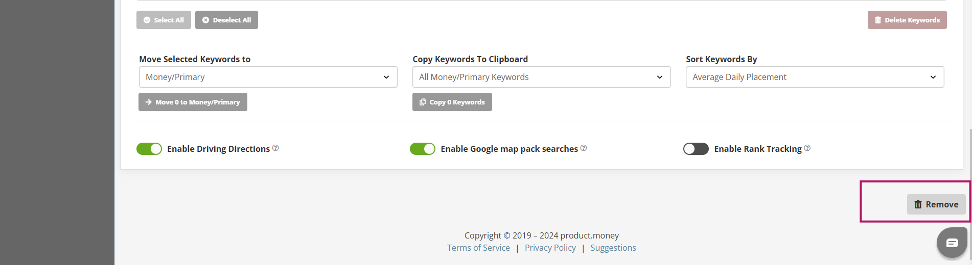Open Terms of Service link
The height and width of the screenshot is (265, 972).
[478, 248]
